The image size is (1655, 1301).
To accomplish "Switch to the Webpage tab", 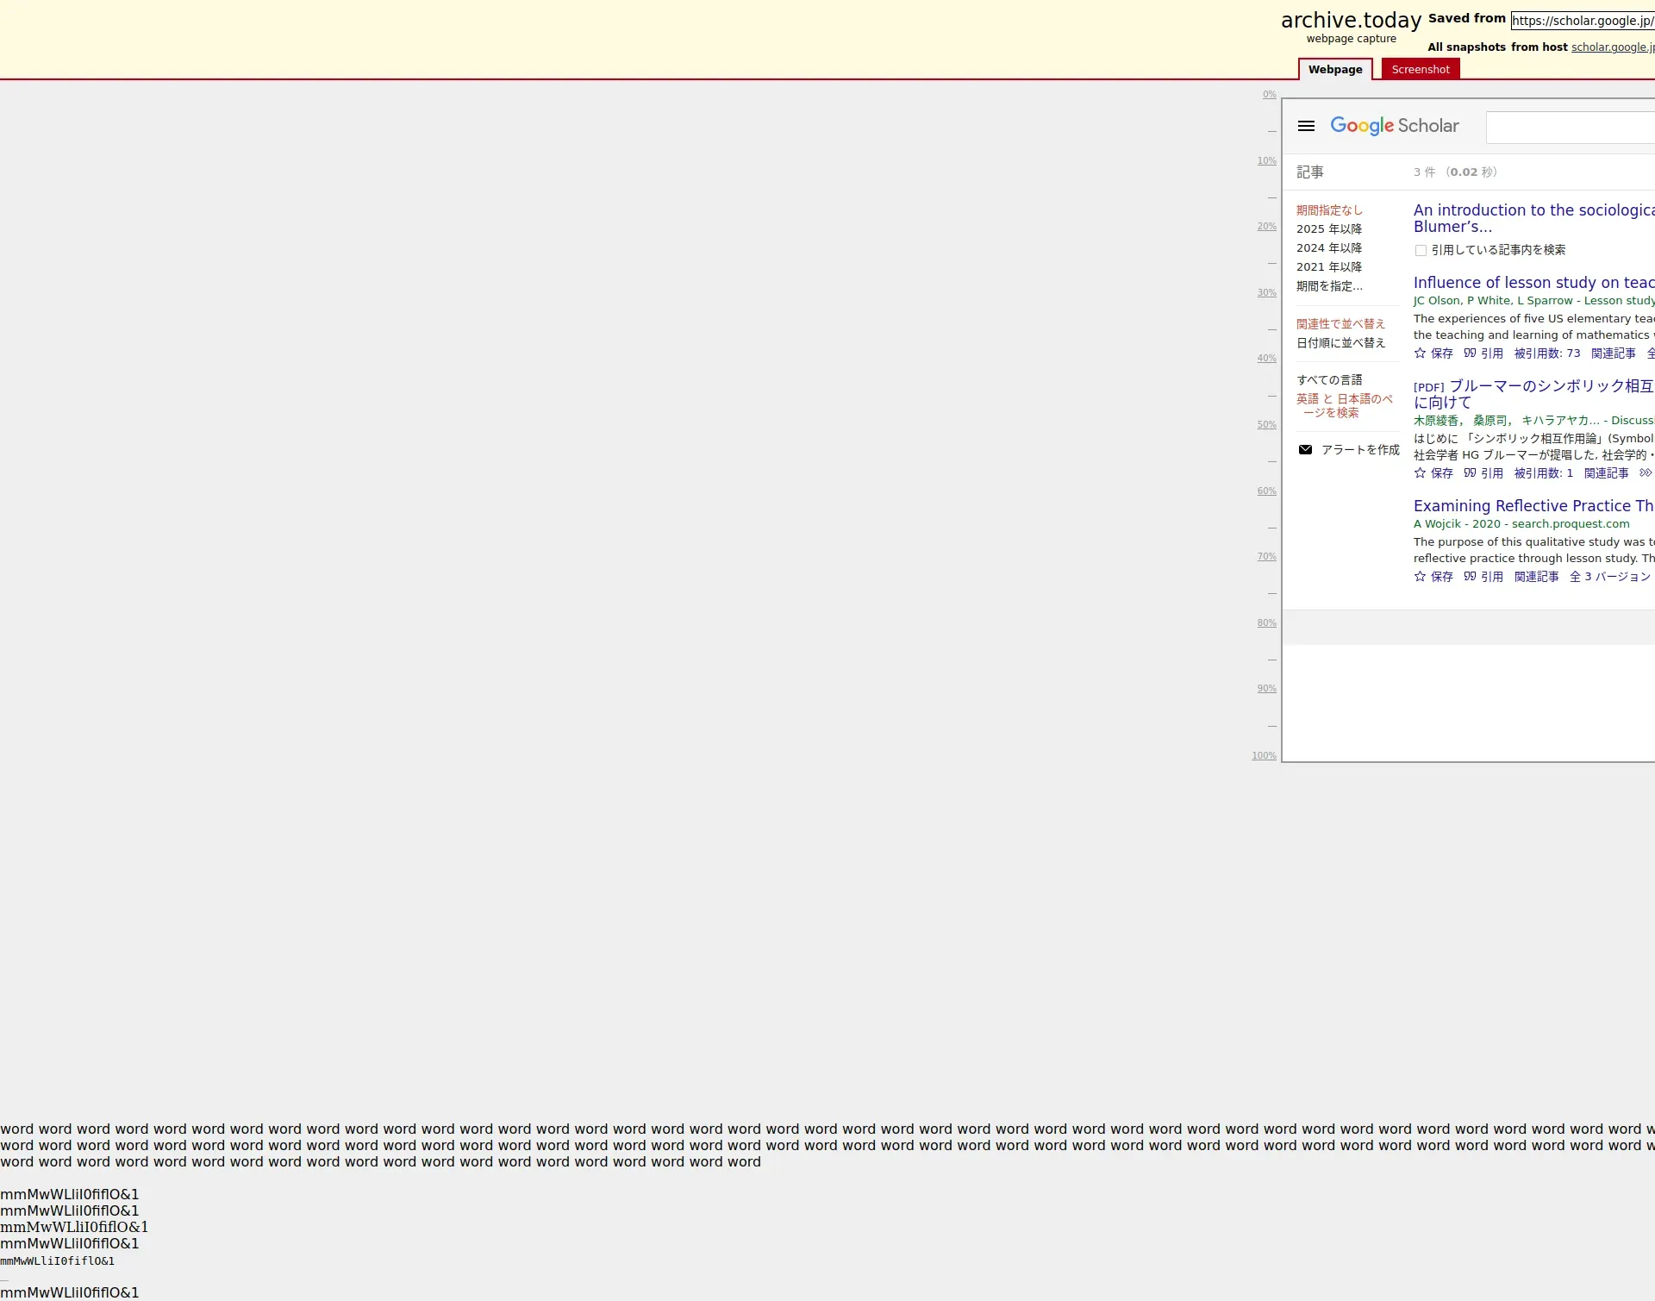I will click(1334, 70).
